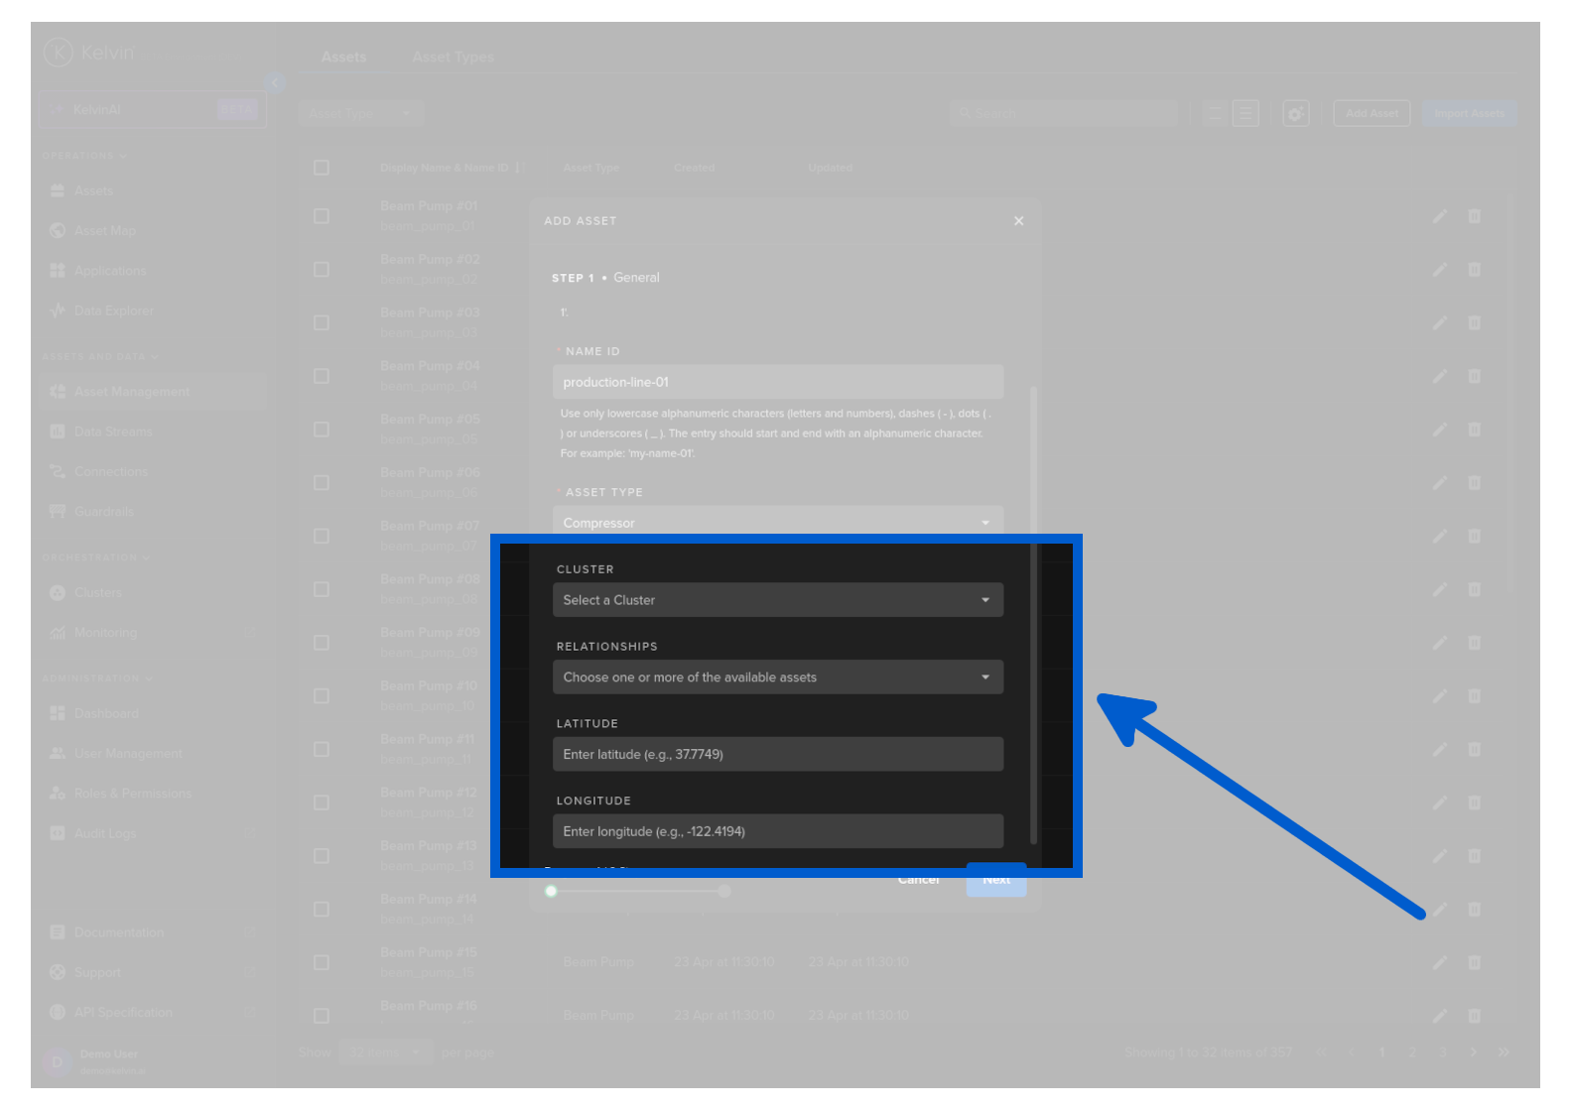Screen dimensions: 1572x1111
Task: Click the Latitude input field
Action: coord(777,755)
